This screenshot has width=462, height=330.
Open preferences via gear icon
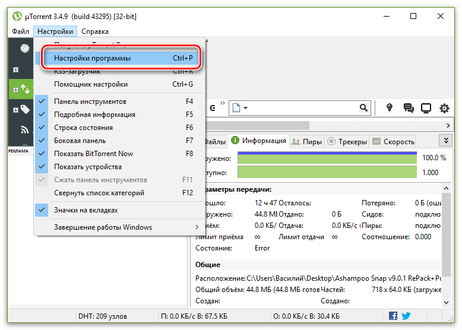click(444, 109)
